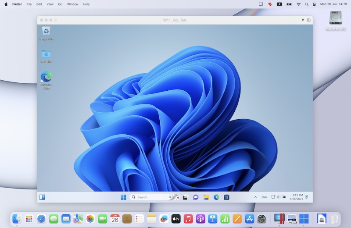Open Trash in the Dock
The height and width of the screenshot is (228, 351).
pyautogui.click(x=334, y=219)
